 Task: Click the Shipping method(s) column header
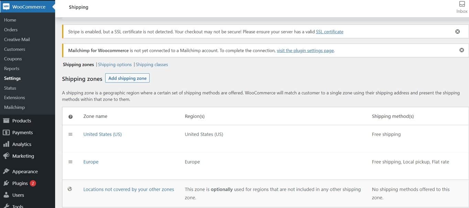393,116
